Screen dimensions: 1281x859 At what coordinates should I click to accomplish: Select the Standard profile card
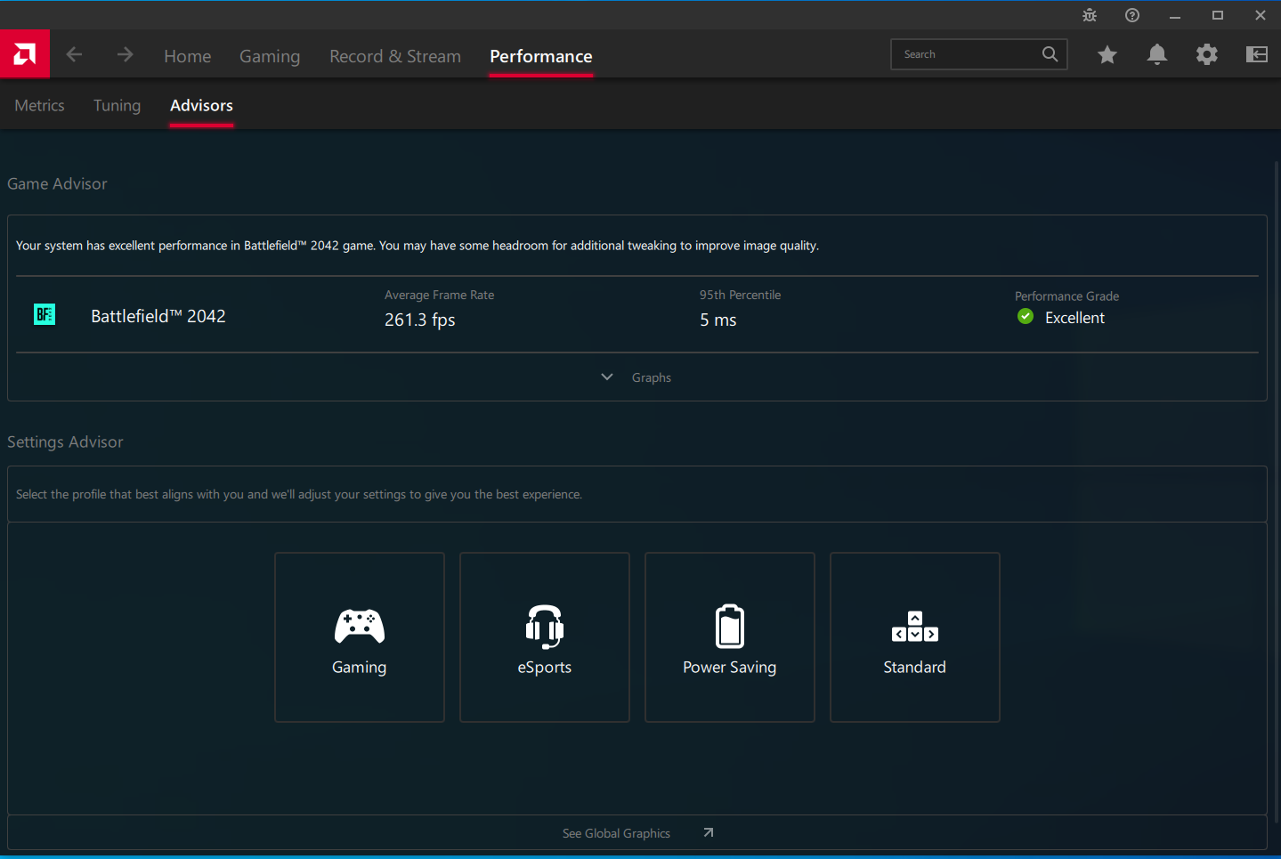pos(915,637)
